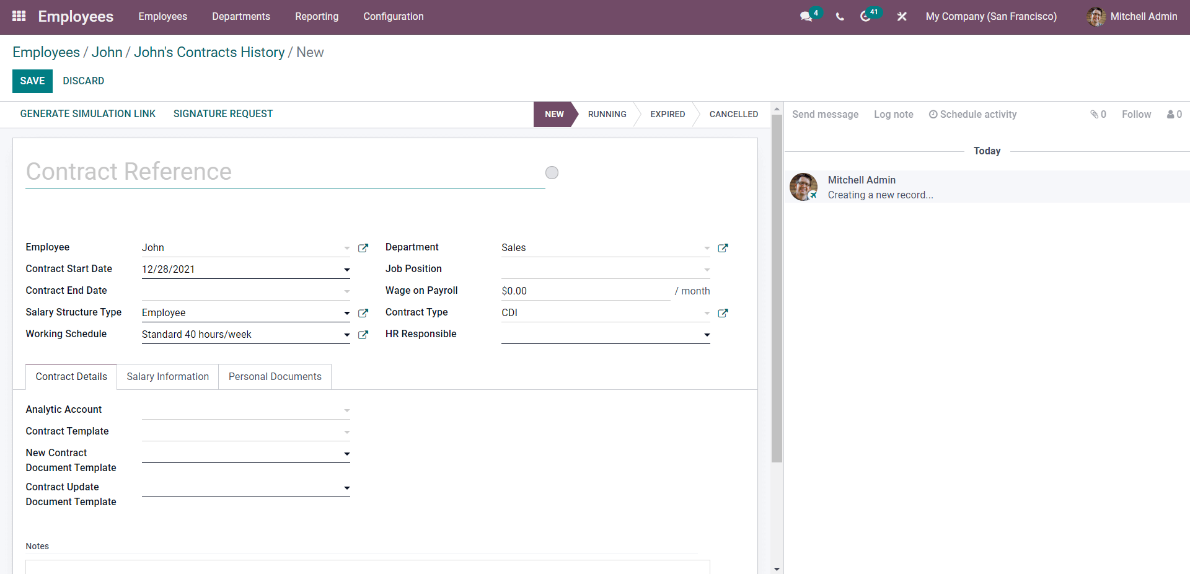Click the Wage on Payroll amount field
Image resolution: width=1190 pixels, height=574 pixels.
pos(586,291)
